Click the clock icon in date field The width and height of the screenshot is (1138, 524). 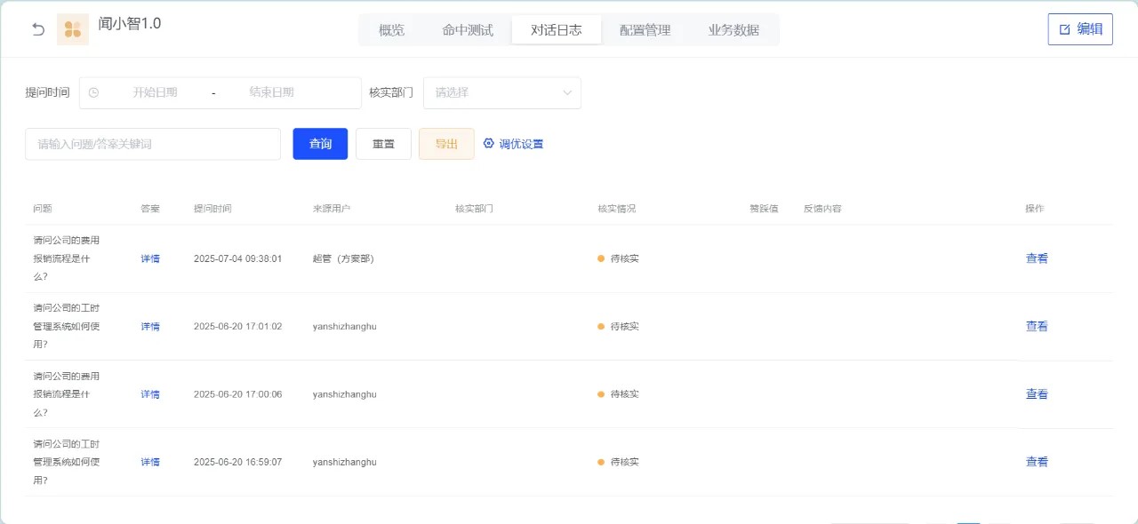(x=93, y=92)
